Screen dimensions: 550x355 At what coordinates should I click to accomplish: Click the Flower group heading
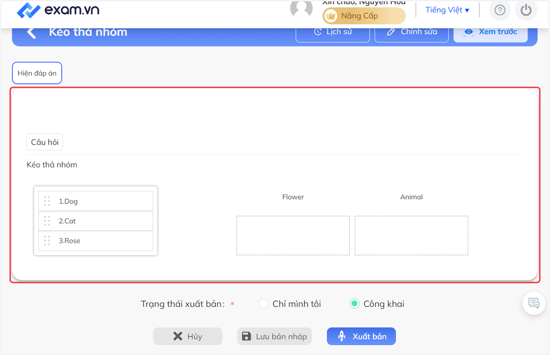tap(293, 197)
